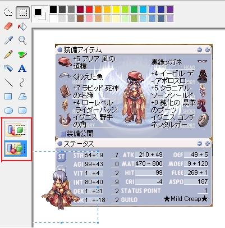This screenshot has height=228, width=225.
Task: Click the ST status tab button
Action: (x=61, y=157)
